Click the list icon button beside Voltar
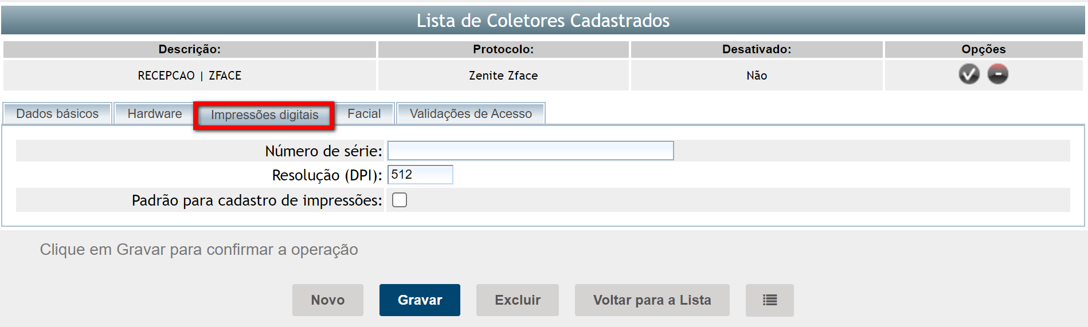 (x=769, y=300)
